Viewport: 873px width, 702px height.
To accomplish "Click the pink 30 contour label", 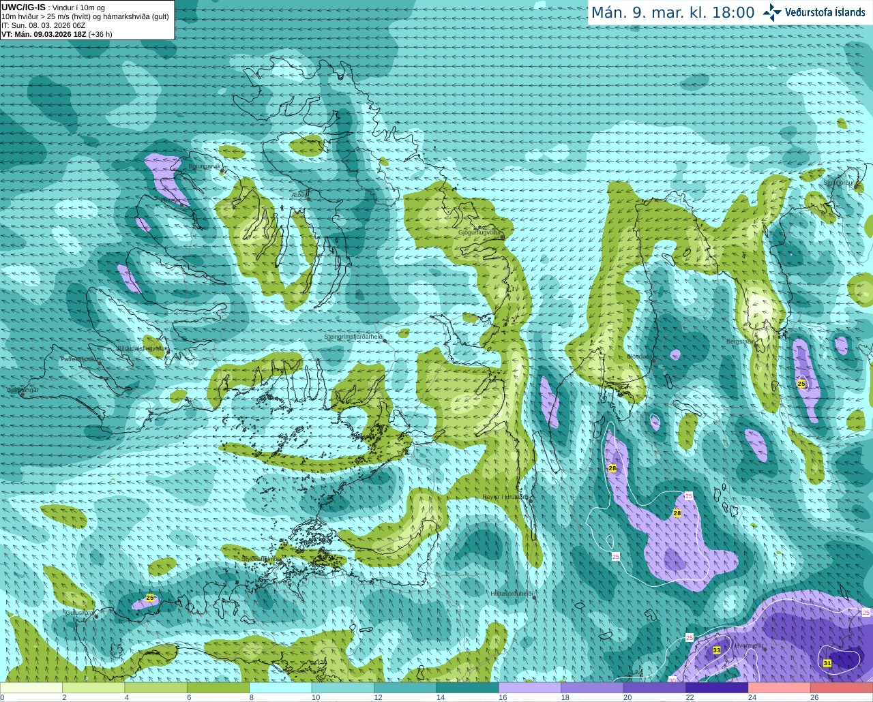I will tap(672, 680).
